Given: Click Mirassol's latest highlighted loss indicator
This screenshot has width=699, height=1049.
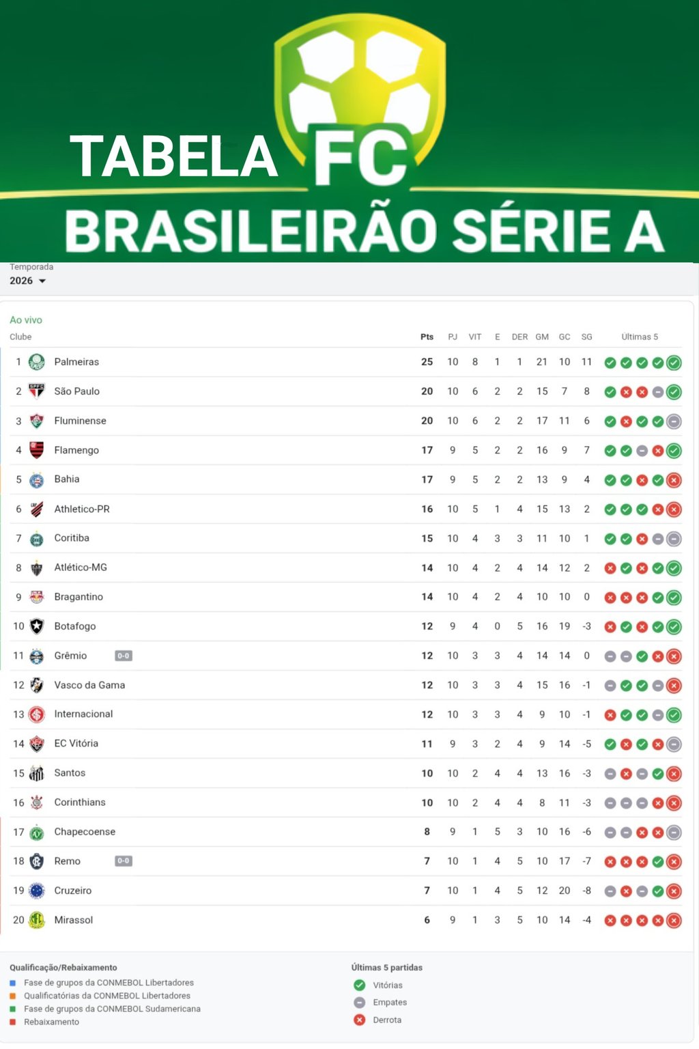Looking at the screenshot, I should 674,921.
